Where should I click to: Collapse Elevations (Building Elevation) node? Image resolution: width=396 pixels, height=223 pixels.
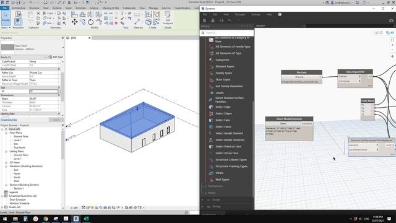6,166
